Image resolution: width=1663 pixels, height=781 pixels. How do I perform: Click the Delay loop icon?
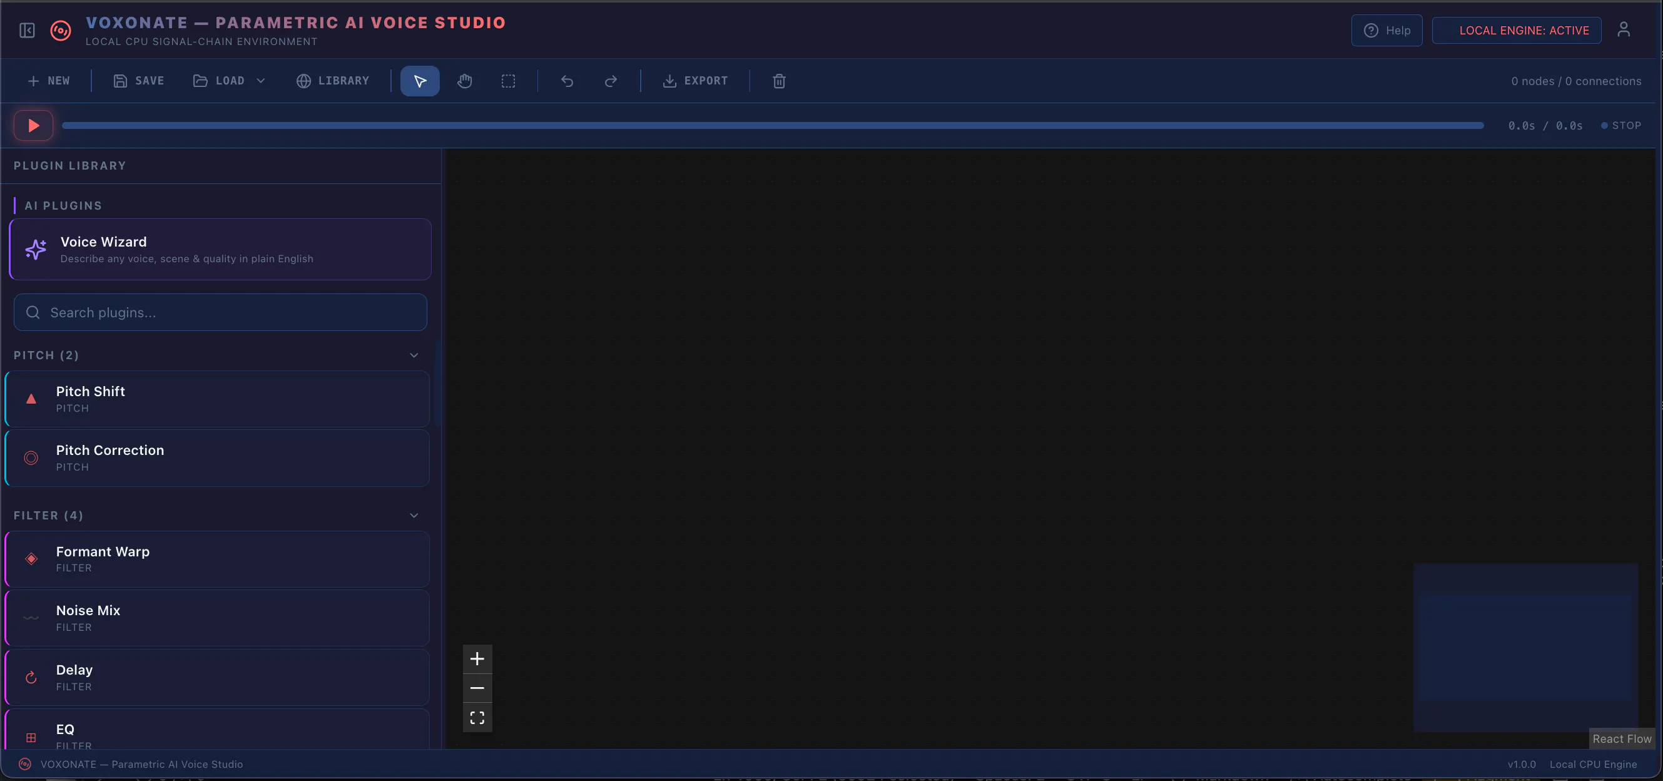pos(31,678)
